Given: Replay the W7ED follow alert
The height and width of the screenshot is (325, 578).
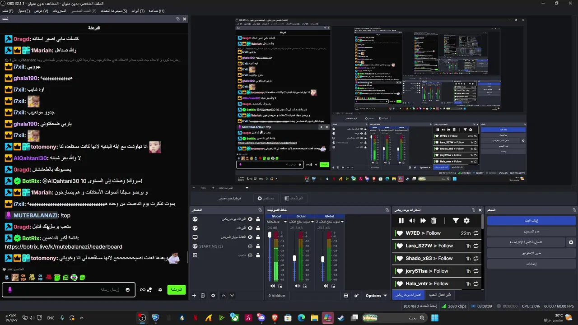Looking at the screenshot, I should 475,233.
